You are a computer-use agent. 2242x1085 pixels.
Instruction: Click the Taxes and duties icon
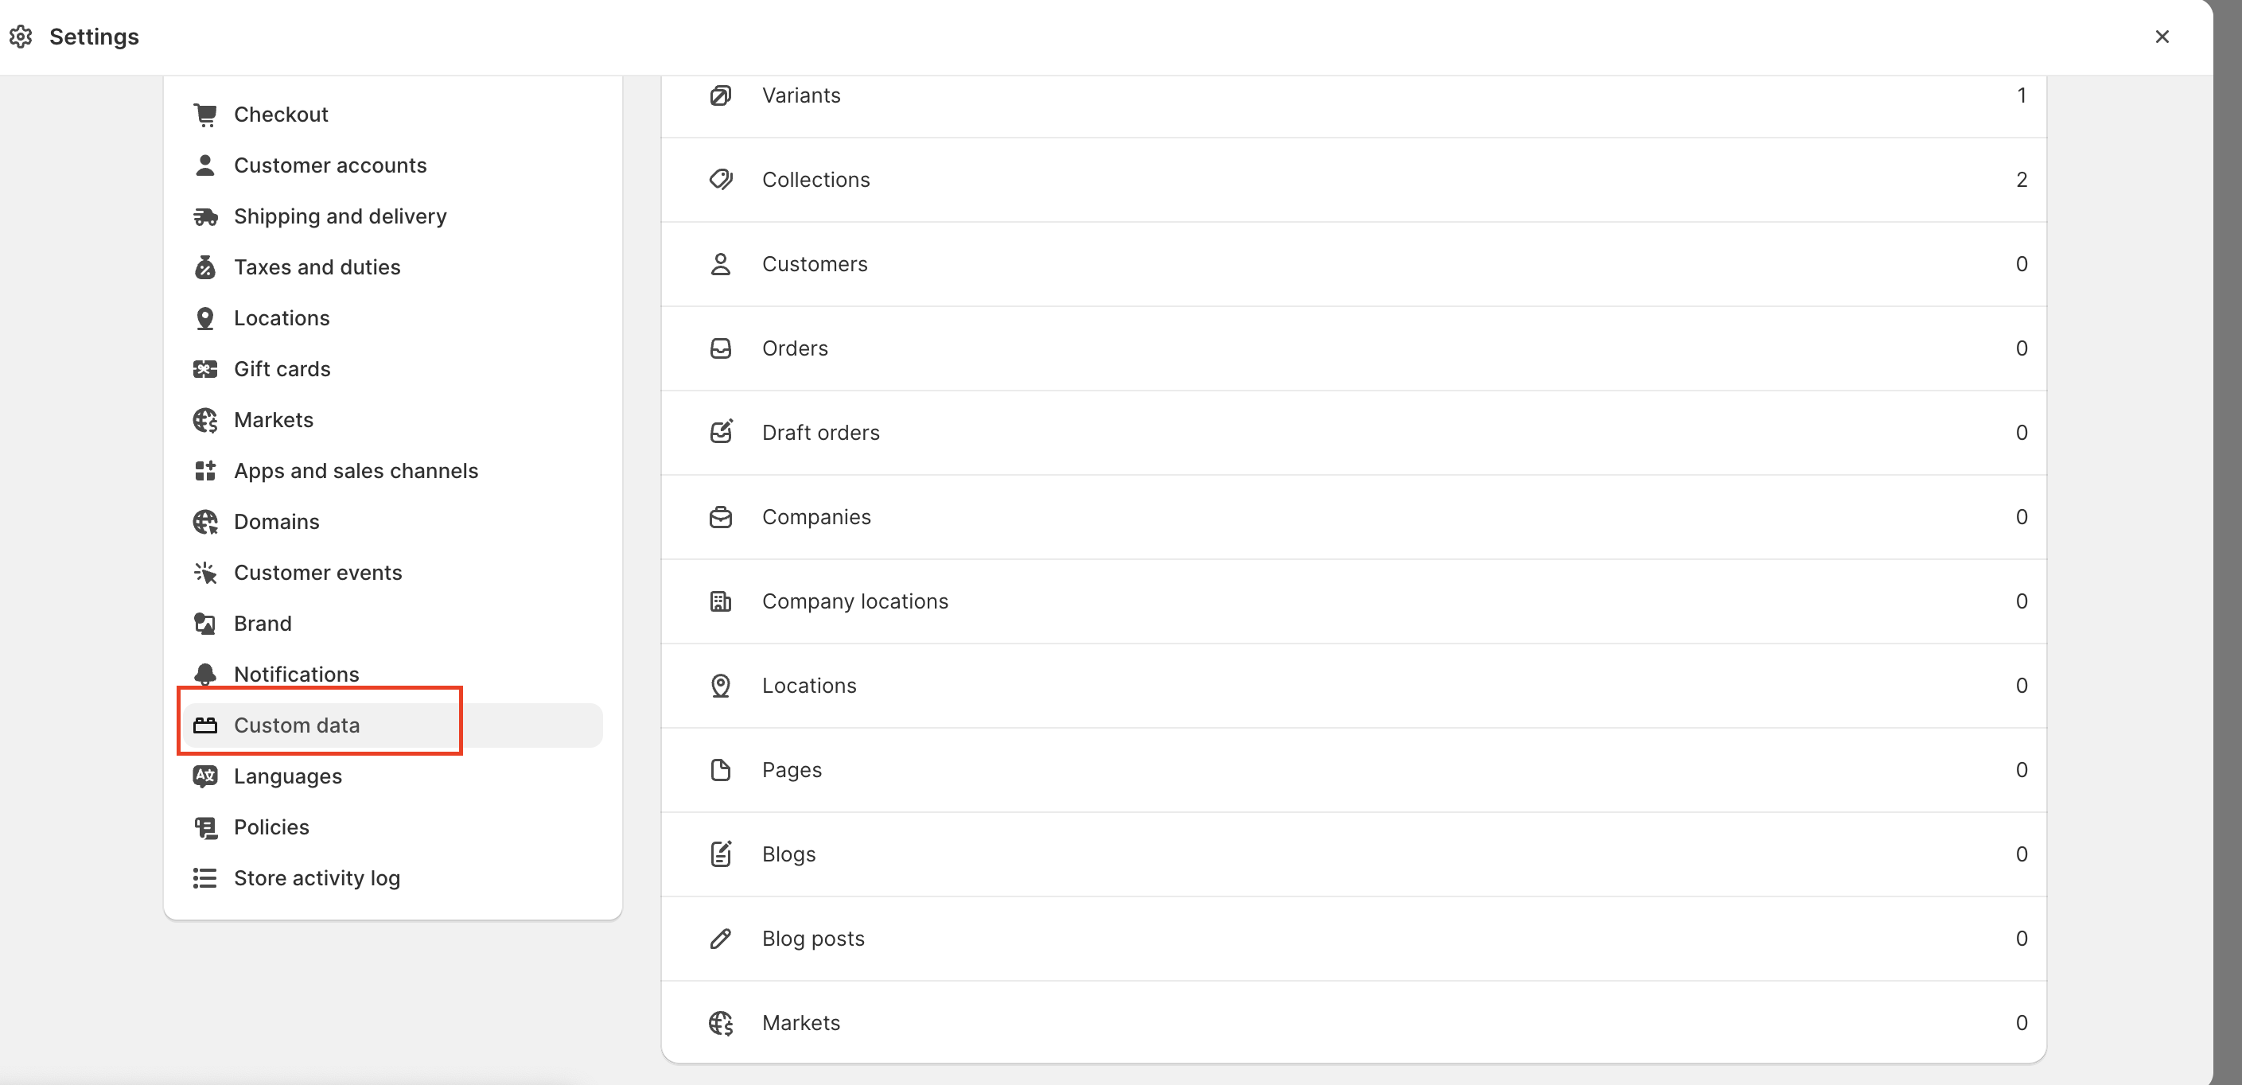[205, 267]
